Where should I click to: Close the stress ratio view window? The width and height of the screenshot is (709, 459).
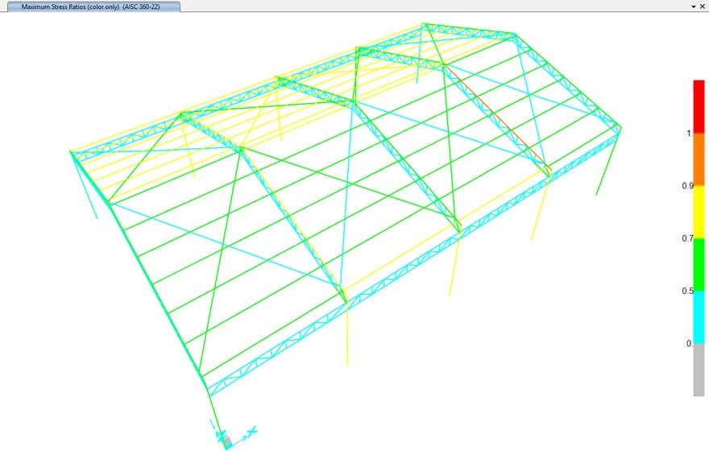point(703,6)
